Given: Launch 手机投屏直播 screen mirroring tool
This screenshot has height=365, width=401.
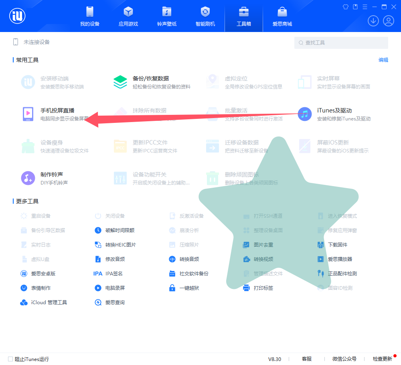Looking at the screenshot, I should click(x=55, y=114).
